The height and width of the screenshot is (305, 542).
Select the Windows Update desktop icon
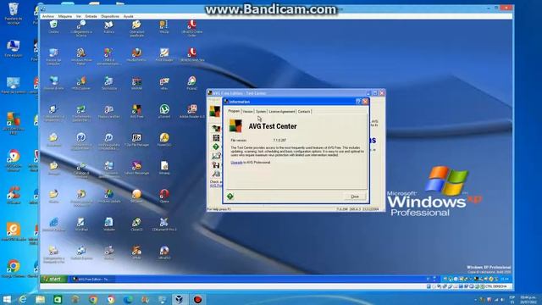[109, 196]
